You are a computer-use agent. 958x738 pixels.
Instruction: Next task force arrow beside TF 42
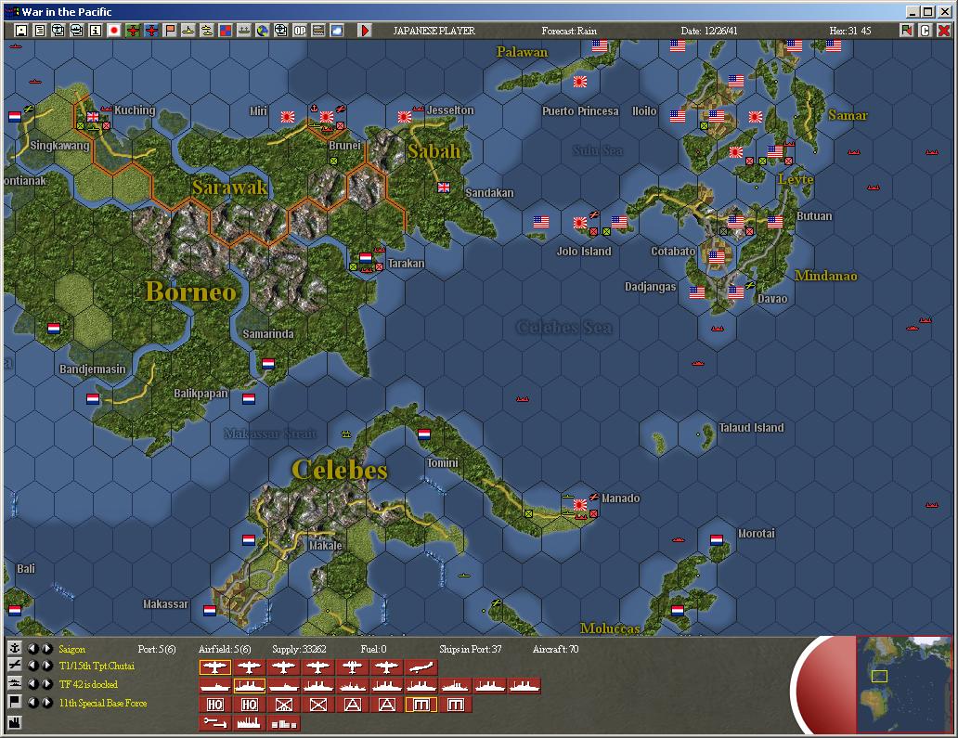(x=46, y=683)
